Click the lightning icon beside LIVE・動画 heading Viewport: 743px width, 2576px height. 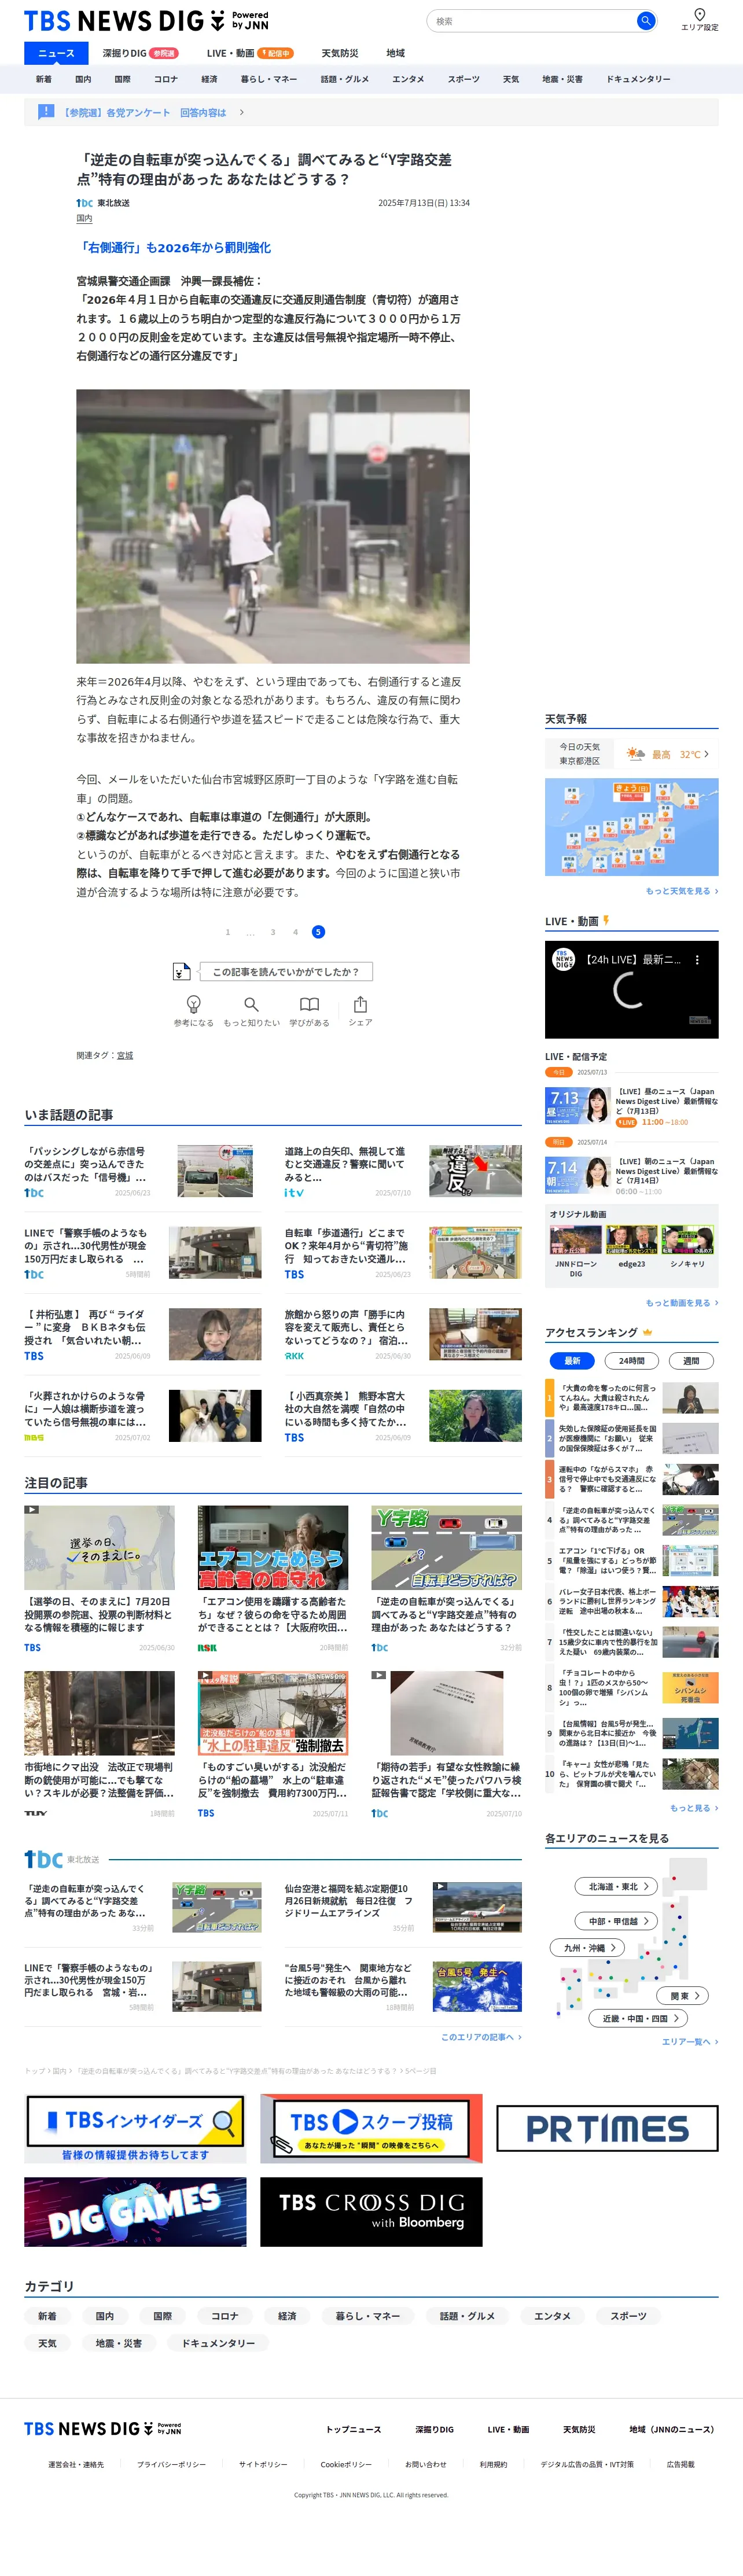click(606, 920)
